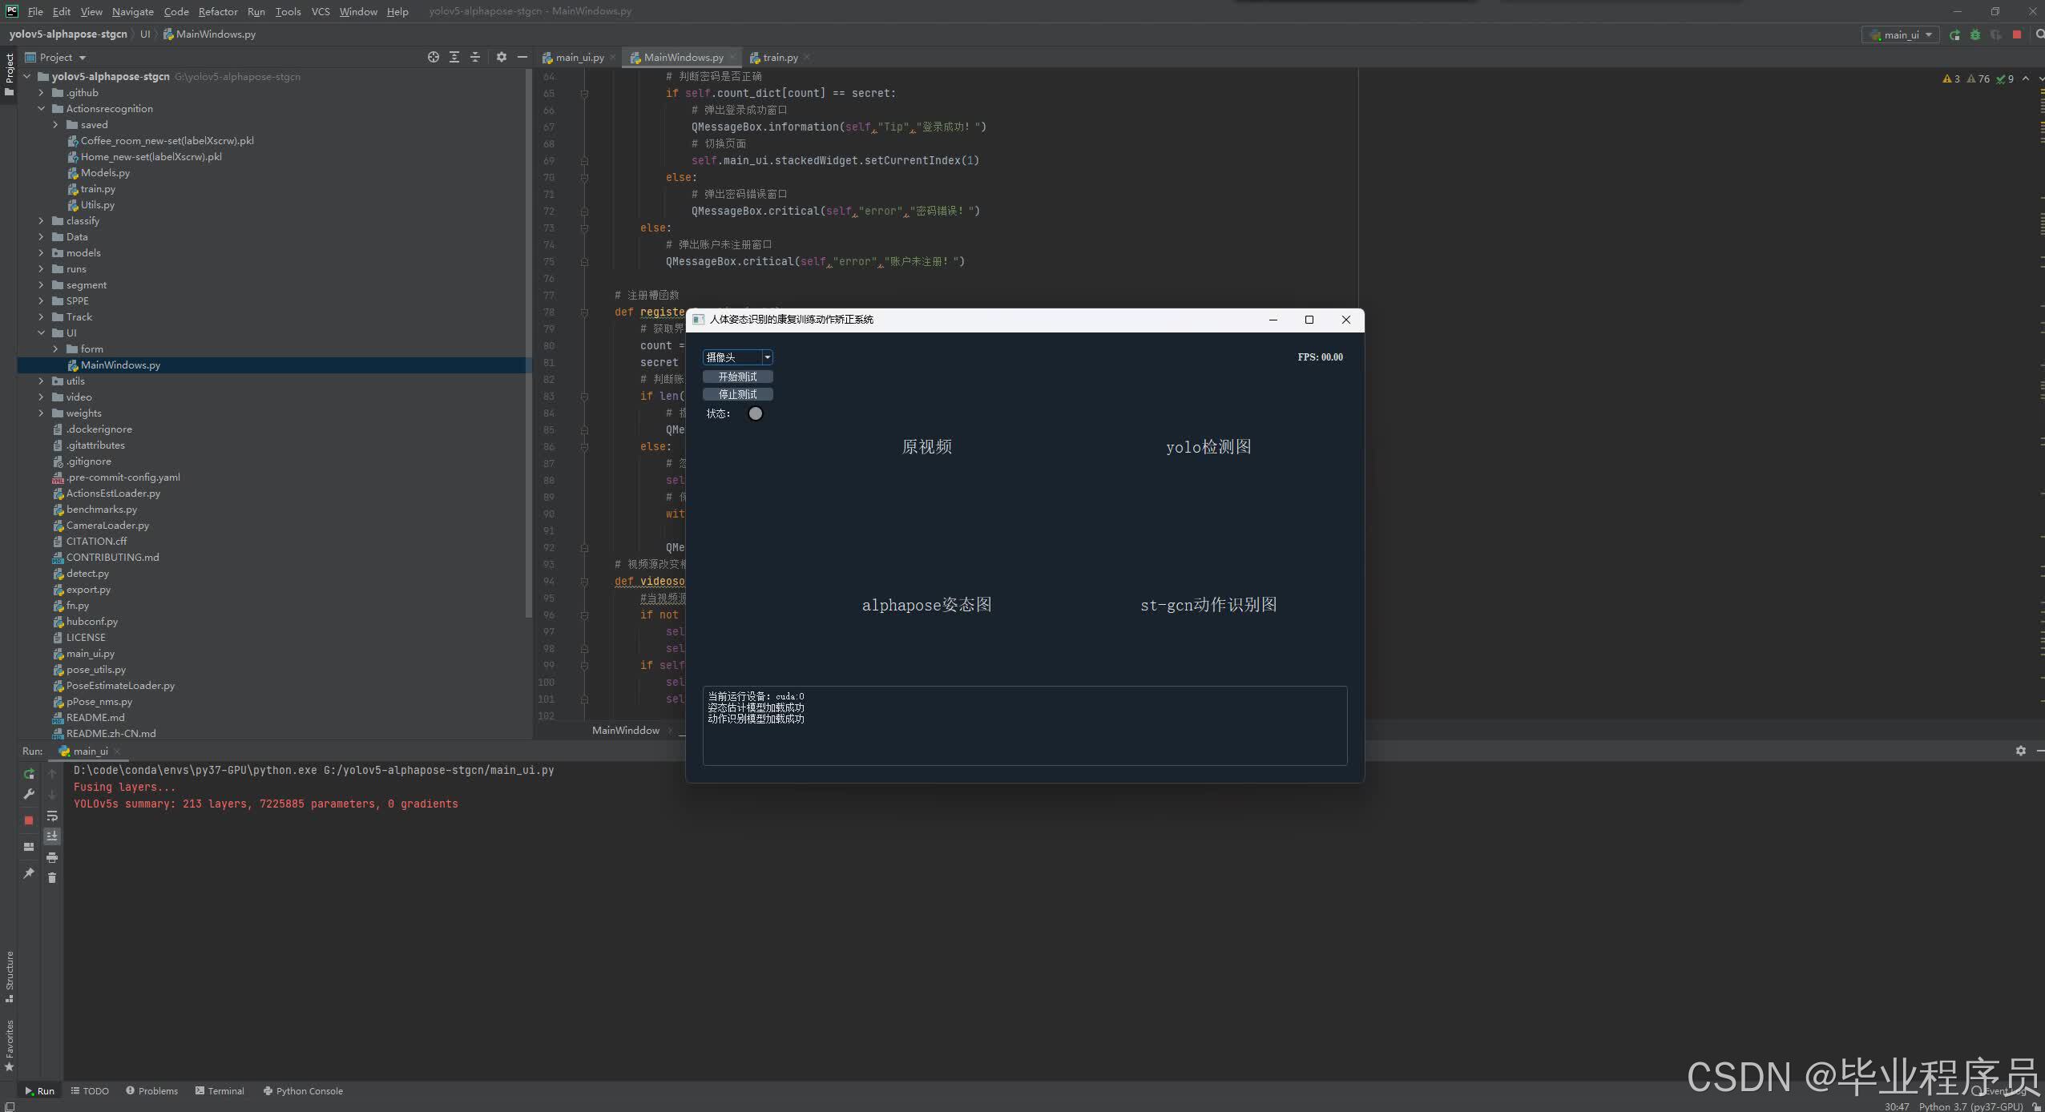This screenshot has height=1112, width=2045.
Task: Switch to the train.py editor tab
Action: coord(780,58)
